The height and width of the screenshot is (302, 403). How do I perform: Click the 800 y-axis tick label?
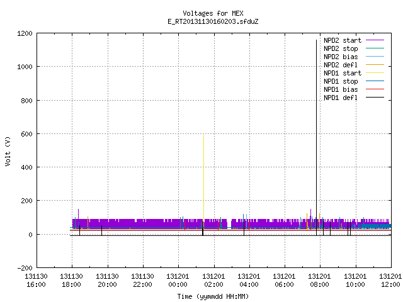click(x=26, y=101)
